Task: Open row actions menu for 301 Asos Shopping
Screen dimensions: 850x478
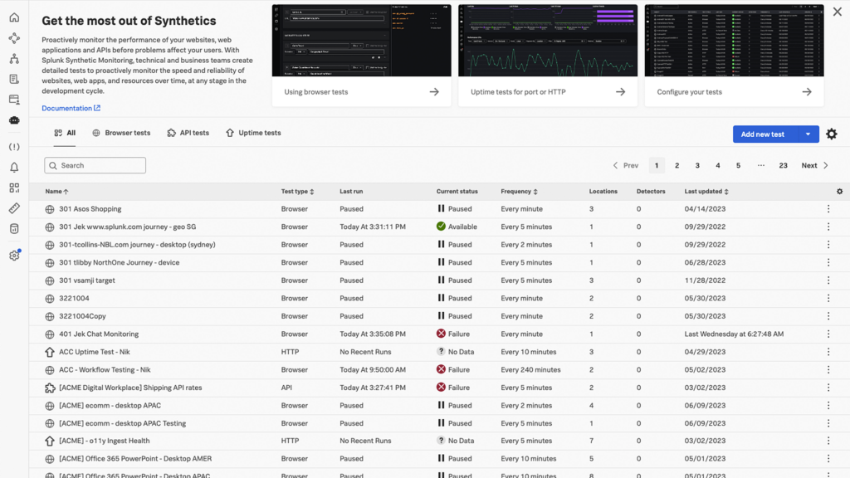Action: tap(828, 209)
